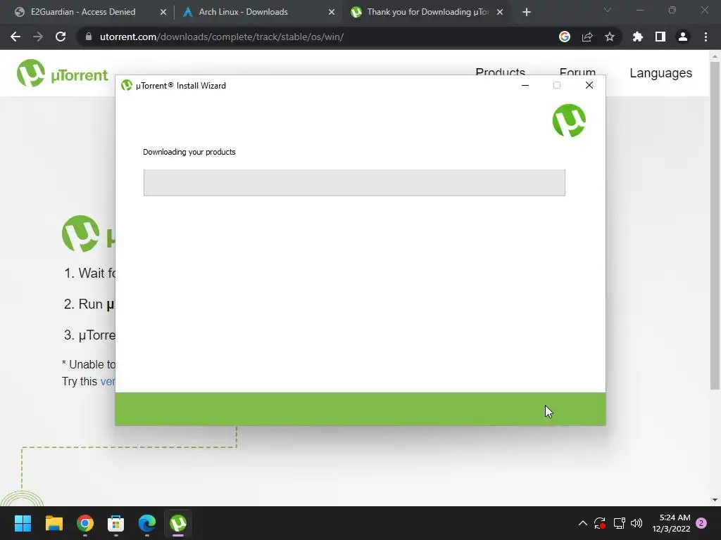Click the site lock icon in address bar

point(89,37)
